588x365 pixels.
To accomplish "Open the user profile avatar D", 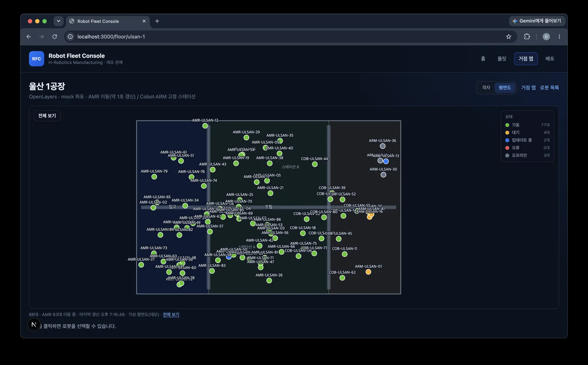I will [546, 37].
